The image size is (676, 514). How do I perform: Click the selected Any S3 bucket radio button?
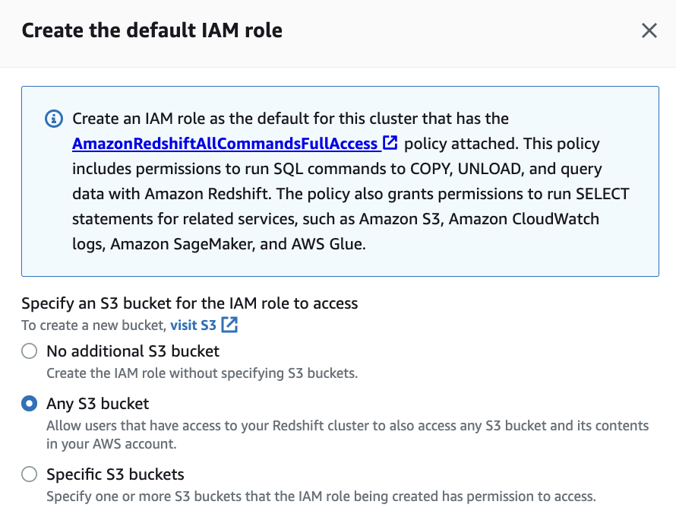(29, 404)
